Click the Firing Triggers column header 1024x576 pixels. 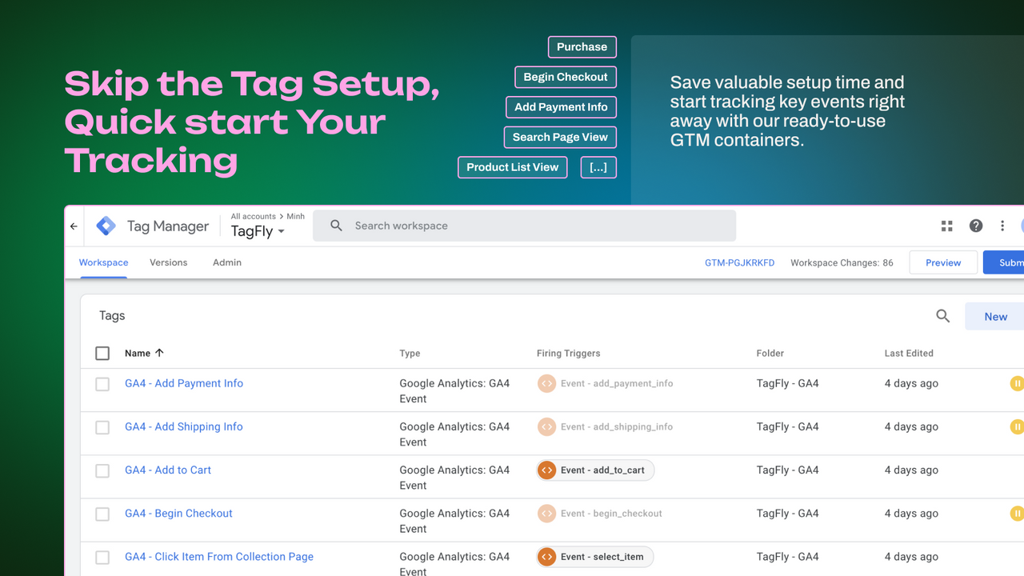(x=568, y=353)
